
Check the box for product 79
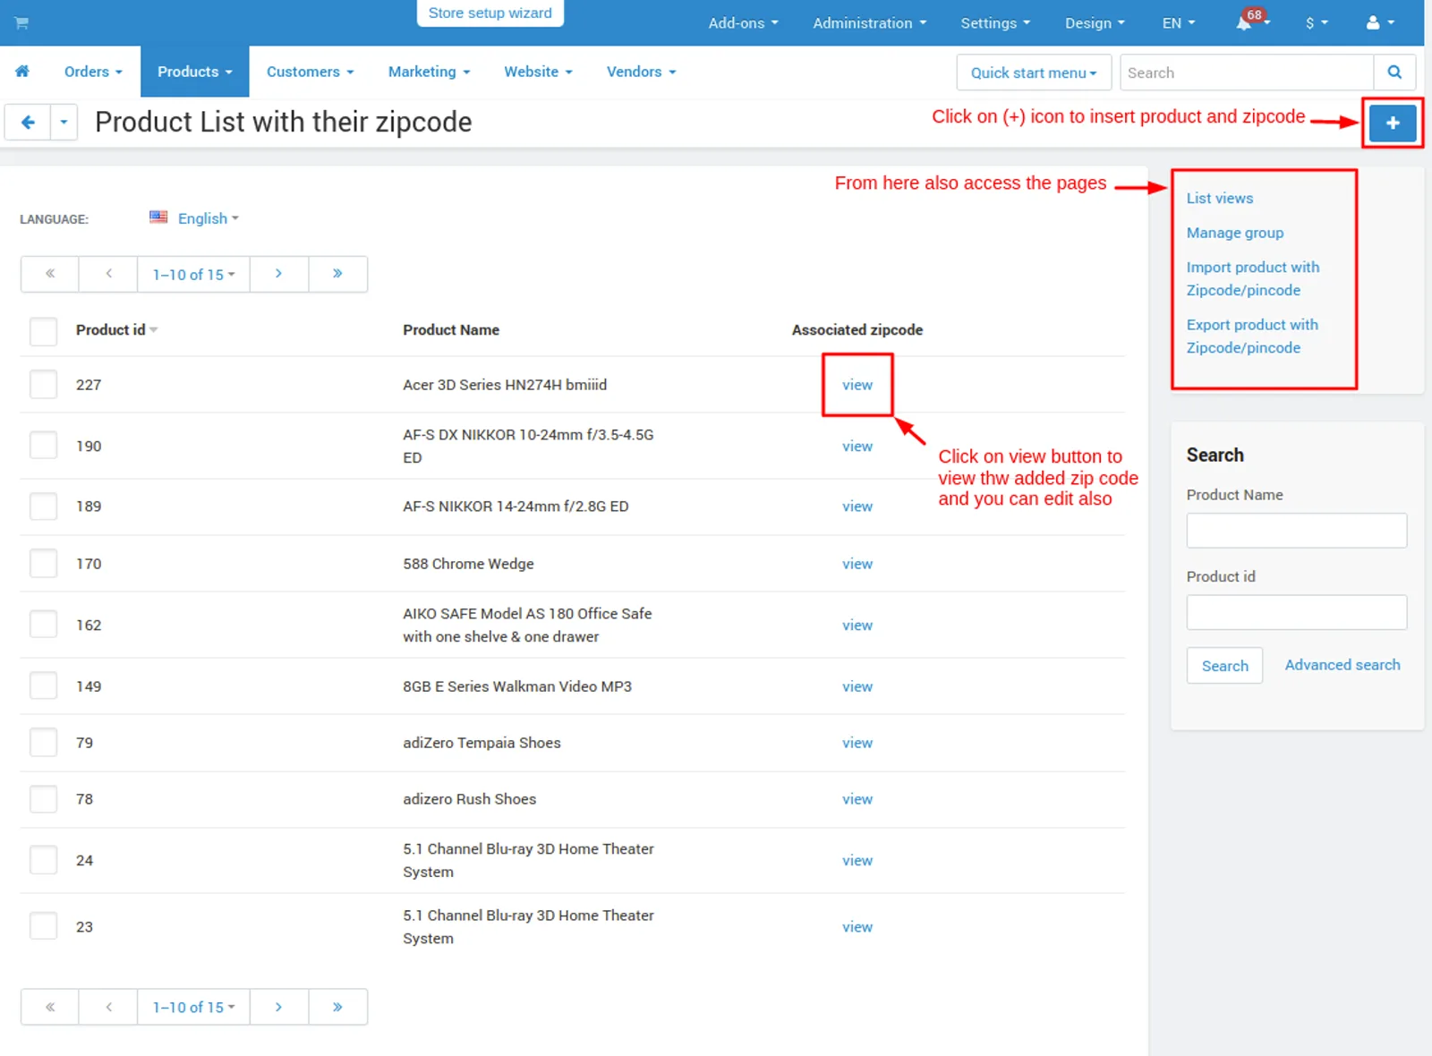coord(43,742)
